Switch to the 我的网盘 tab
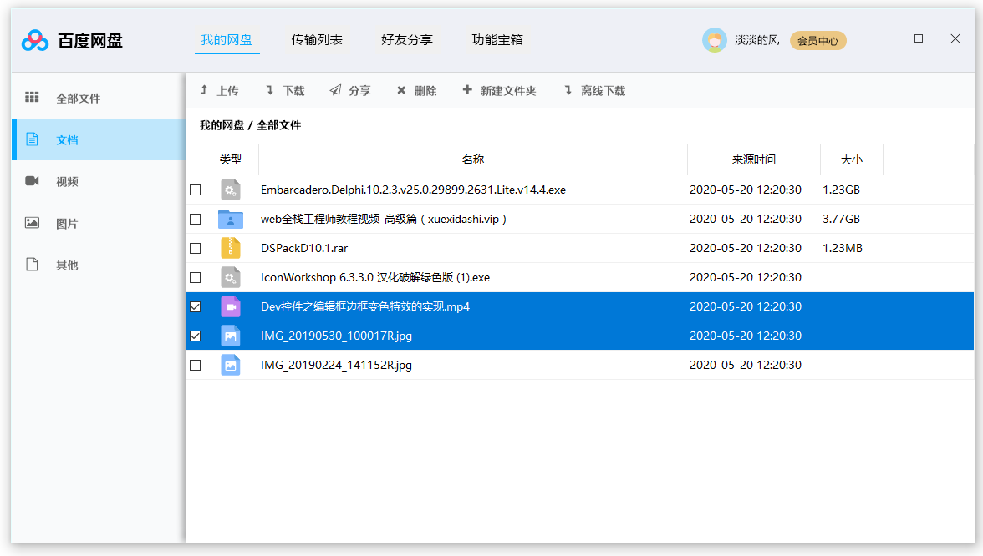The width and height of the screenshot is (983, 556). point(227,40)
